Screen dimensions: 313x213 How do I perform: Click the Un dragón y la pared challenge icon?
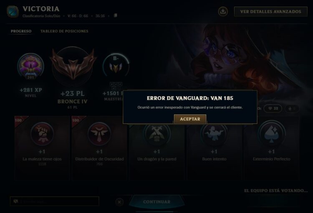point(156,134)
